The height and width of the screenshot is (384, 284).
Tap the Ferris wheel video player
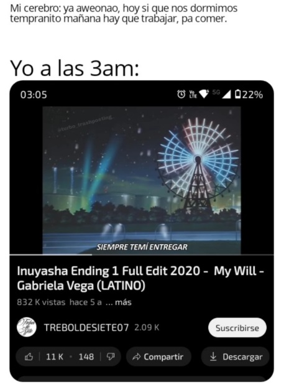pos(142,180)
